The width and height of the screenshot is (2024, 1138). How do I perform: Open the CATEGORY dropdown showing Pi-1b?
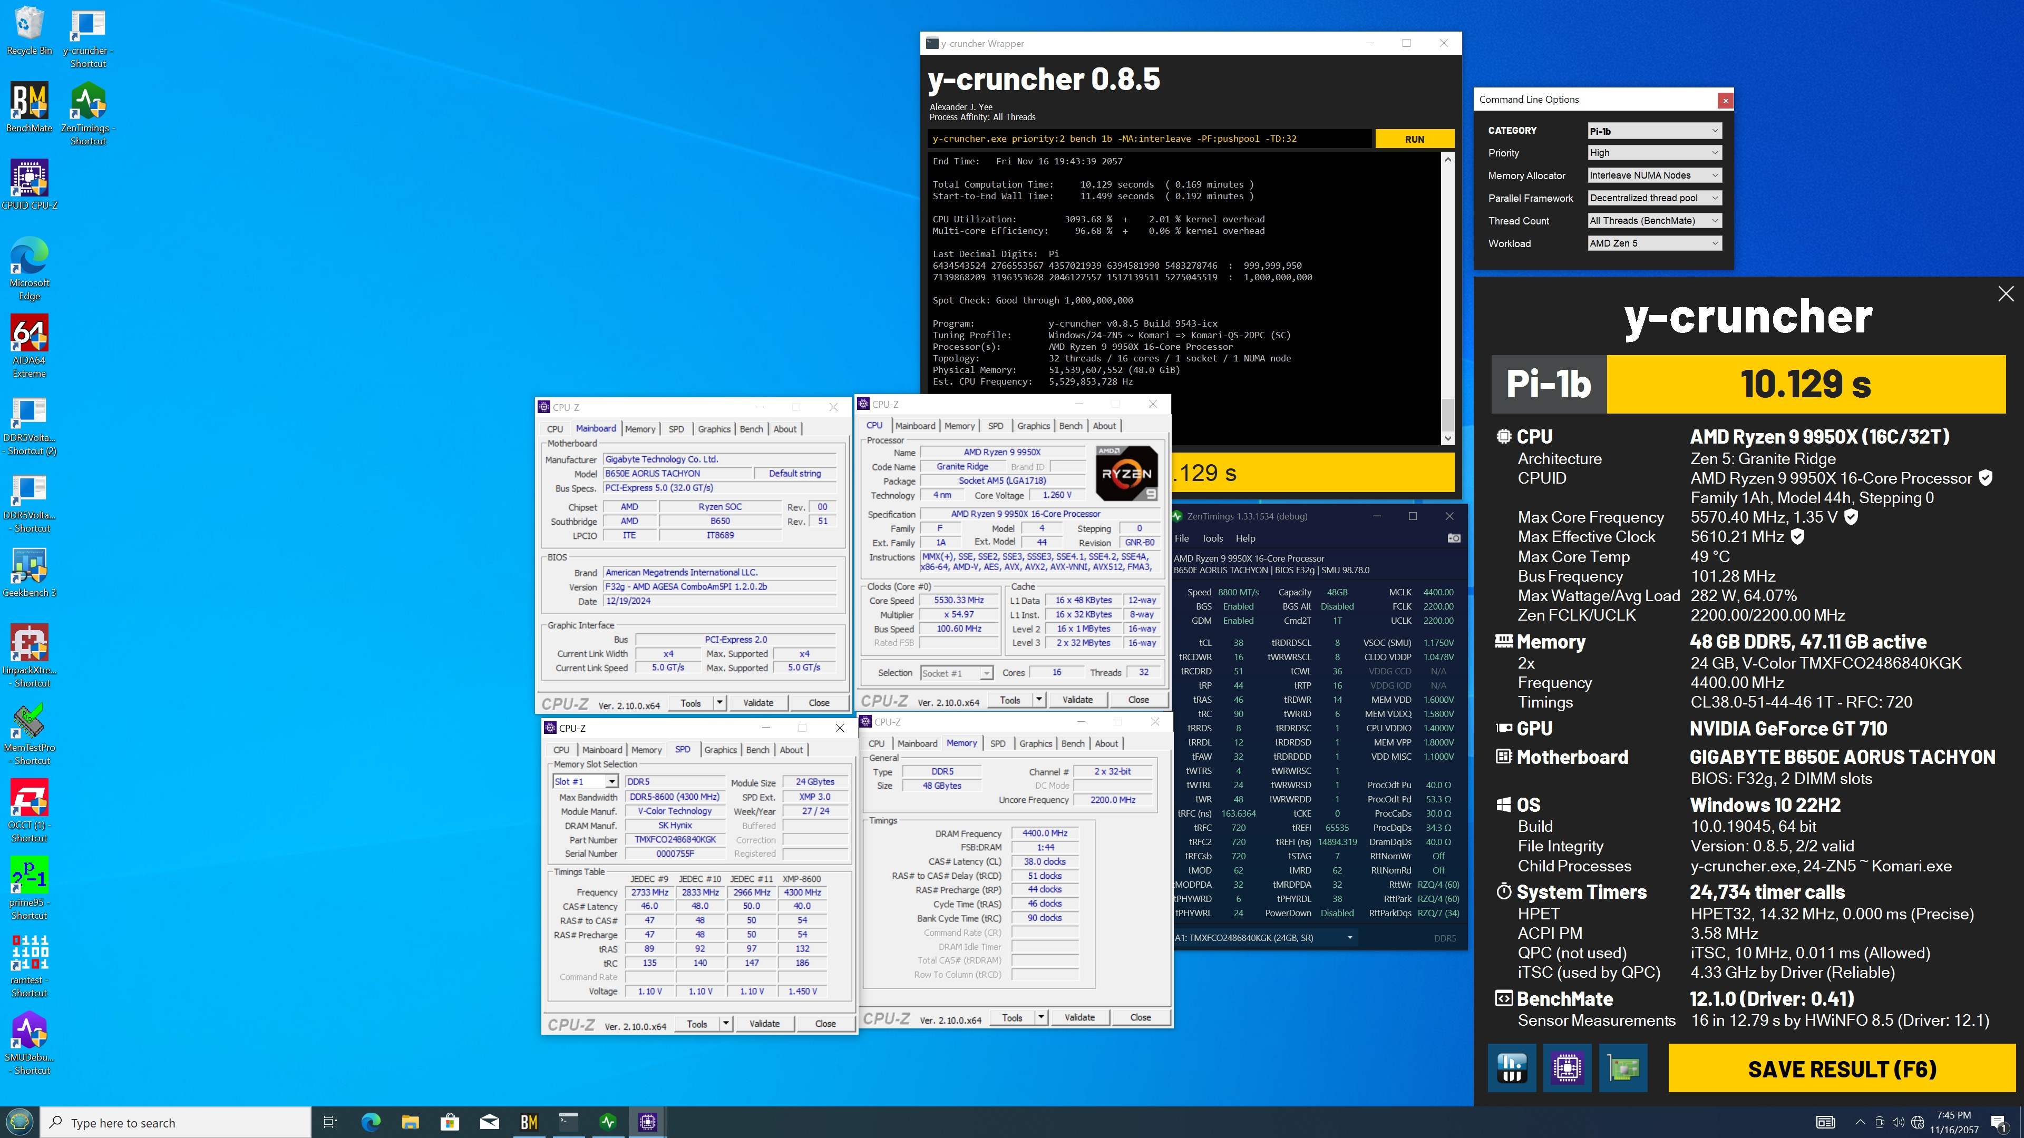tap(1655, 131)
